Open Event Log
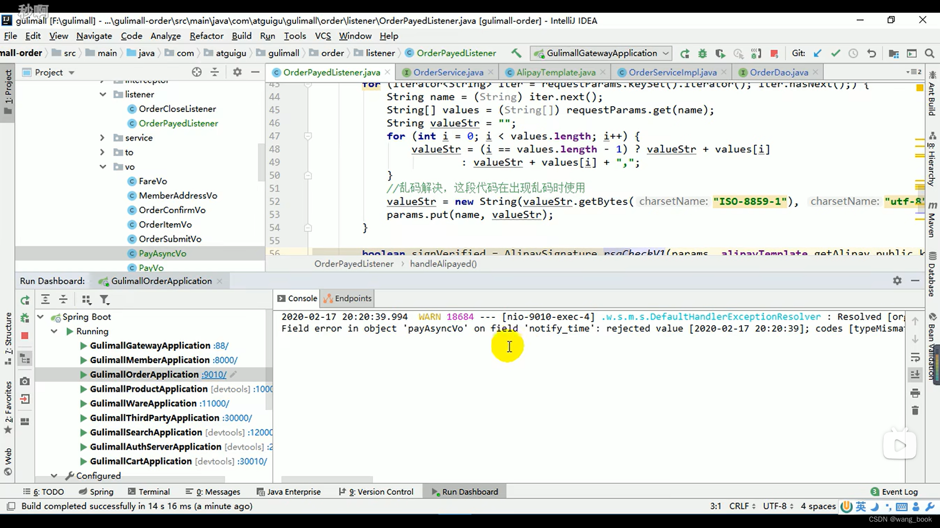This screenshot has height=528, width=940. pos(894,492)
